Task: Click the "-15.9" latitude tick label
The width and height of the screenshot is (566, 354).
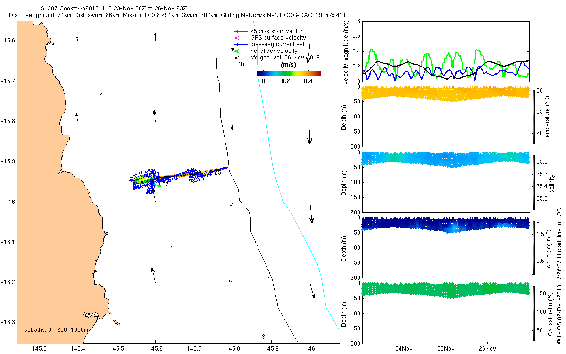Action: pyautogui.click(x=8, y=161)
